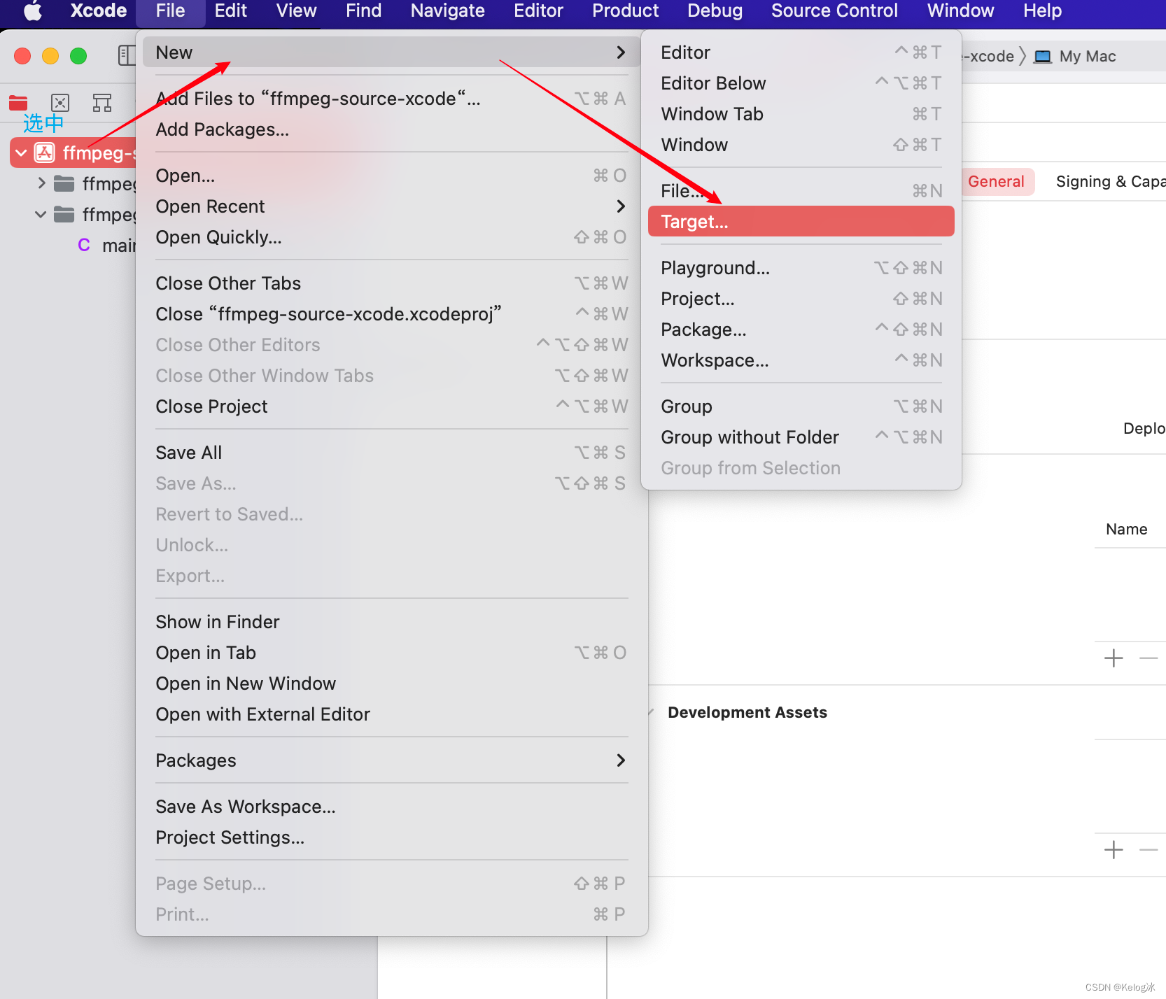This screenshot has width=1166, height=999.
Task: Select New Window Tab
Action: coord(801,114)
